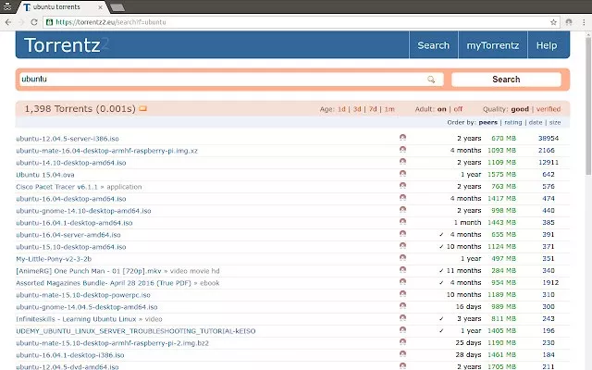Open myTorrentz in the header navigation
This screenshot has height=370, width=592.
point(492,45)
